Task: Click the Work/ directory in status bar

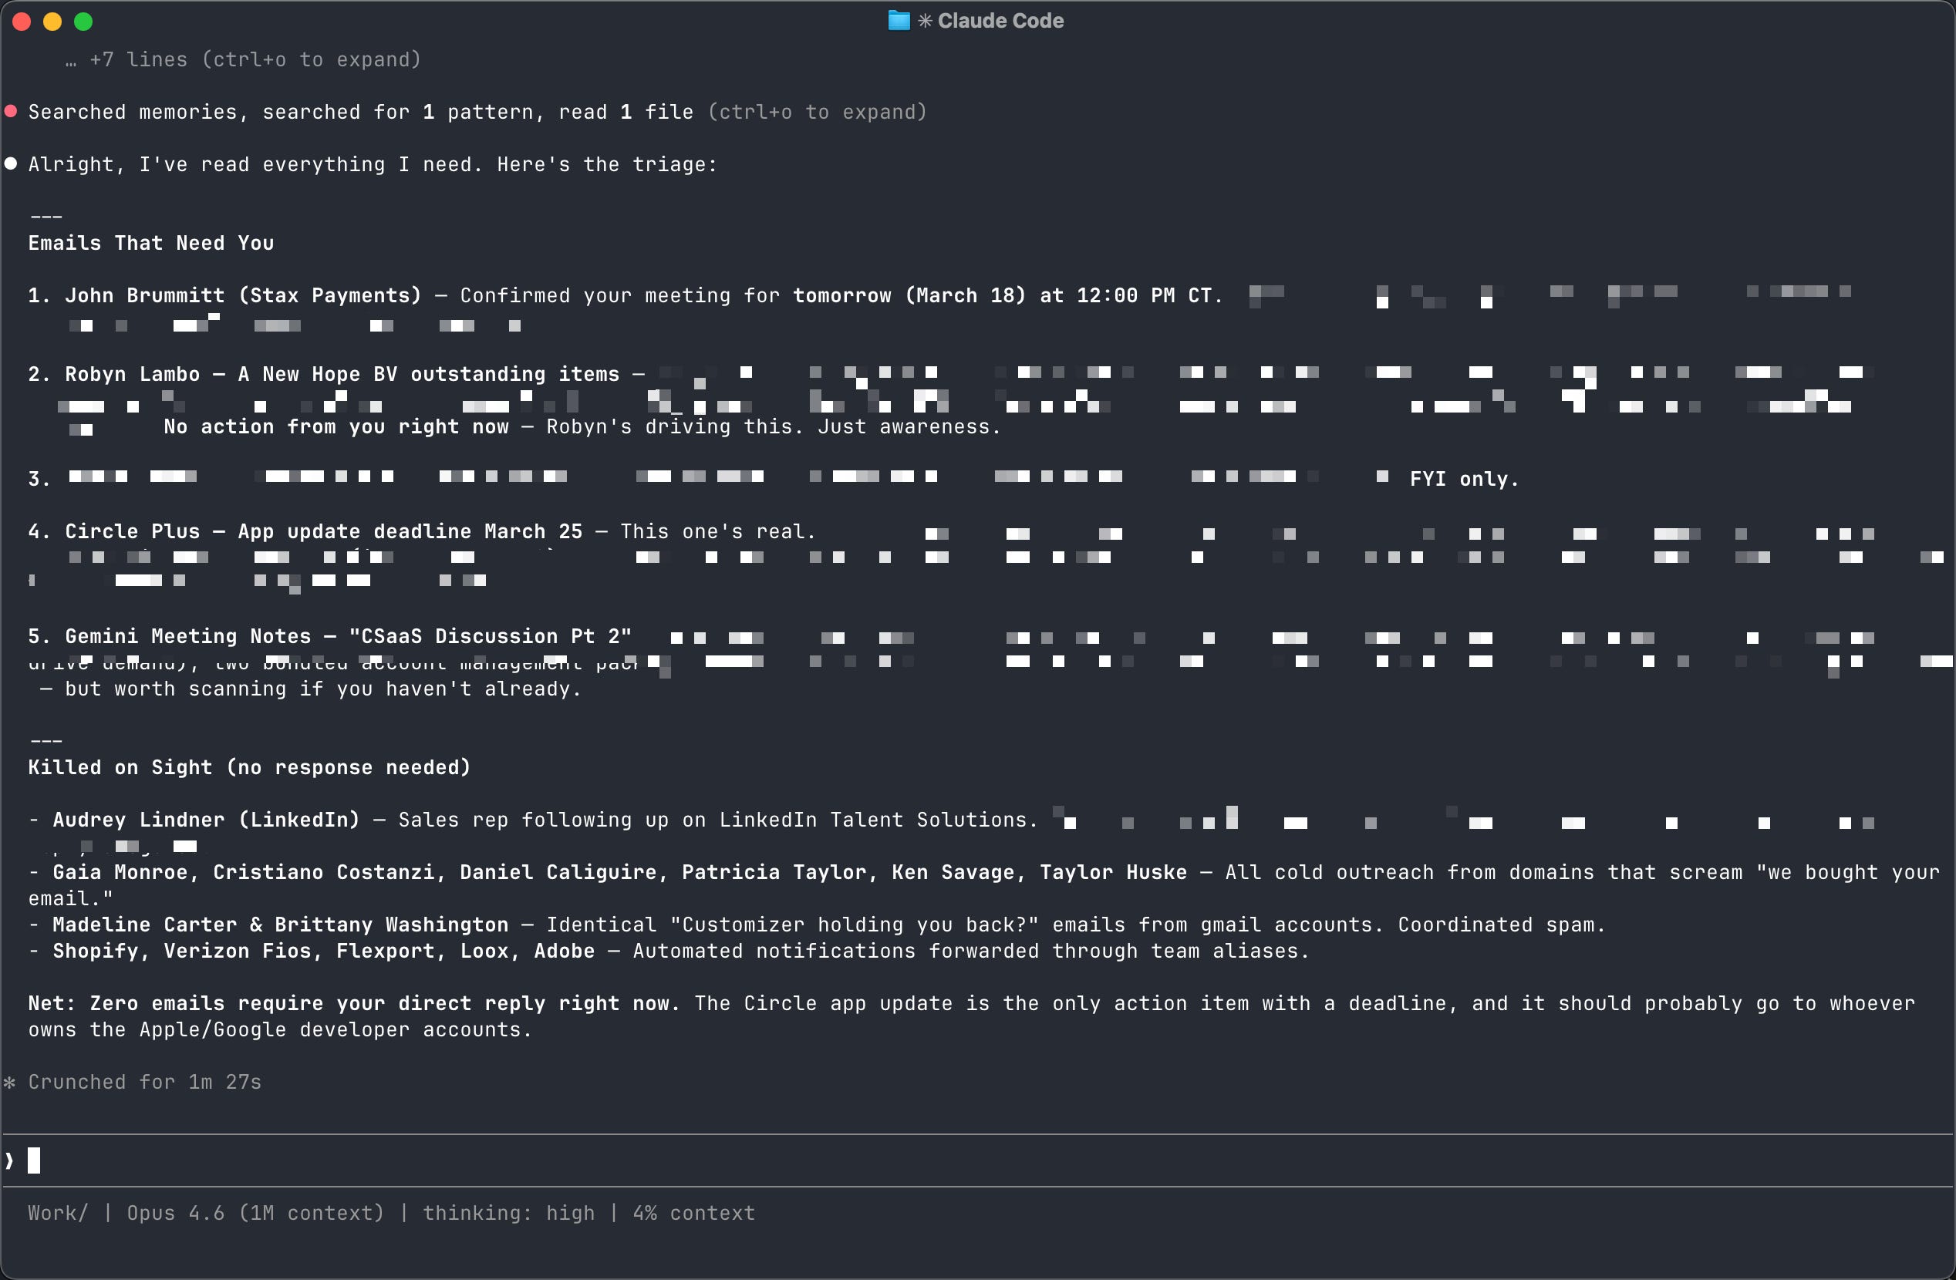Action: pyautogui.click(x=58, y=1213)
